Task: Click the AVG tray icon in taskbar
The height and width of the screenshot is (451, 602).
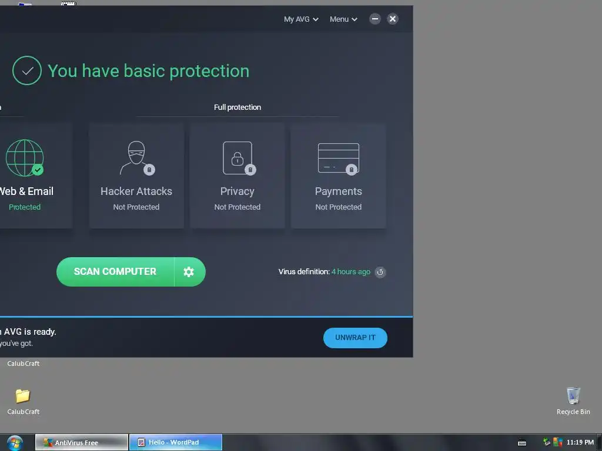Action: pos(558,442)
